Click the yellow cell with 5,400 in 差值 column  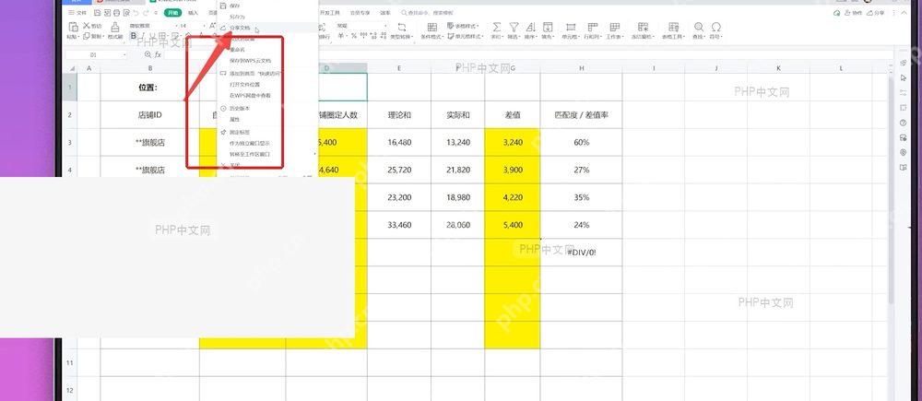coord(512,225)
